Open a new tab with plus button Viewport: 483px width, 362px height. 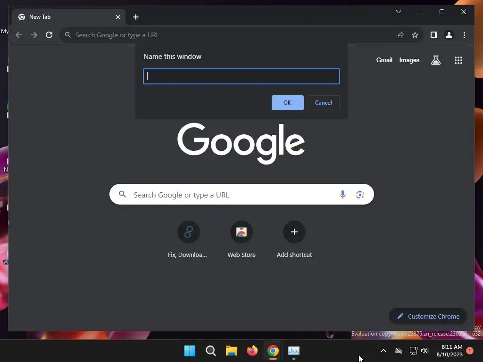(x=136, y=17)
